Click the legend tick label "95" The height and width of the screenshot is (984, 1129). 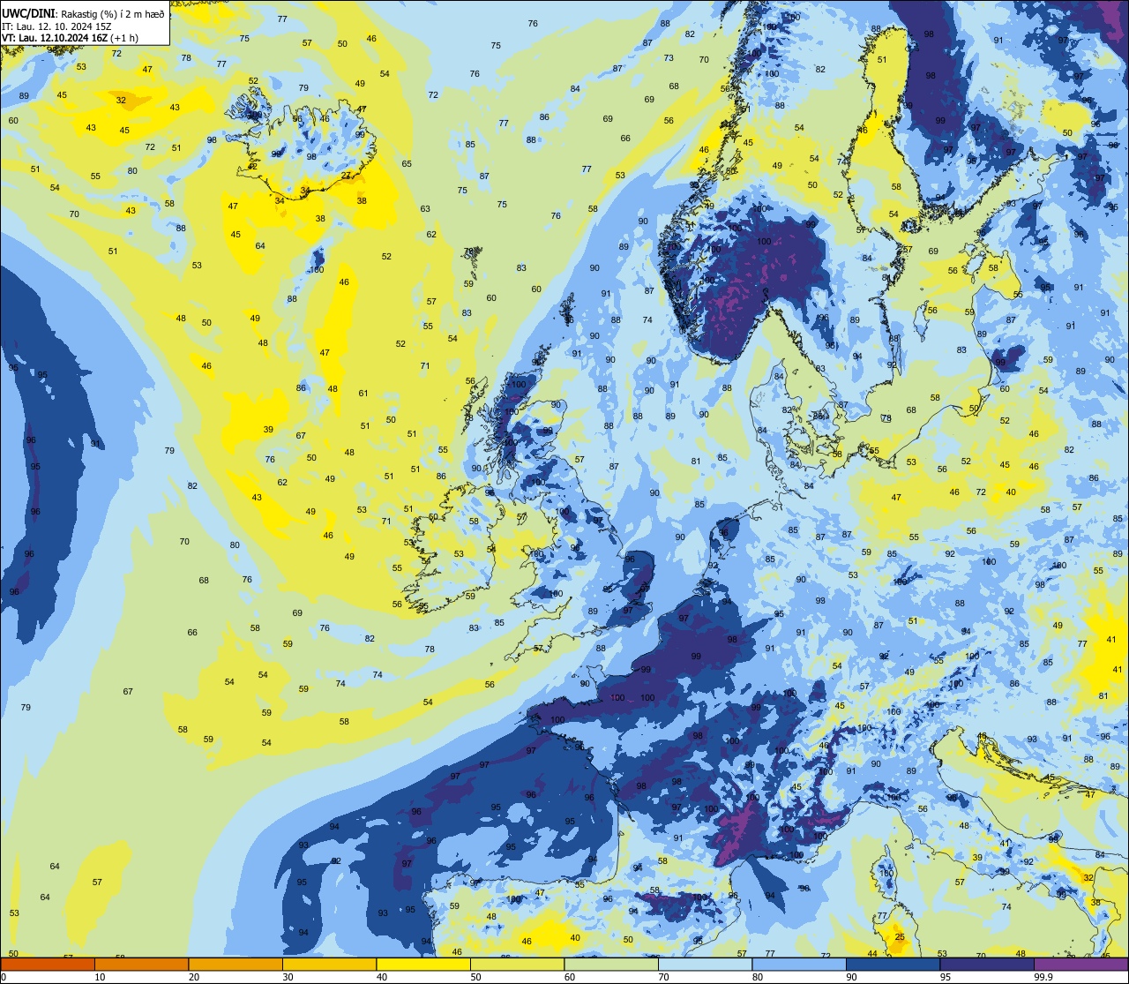point(946,976)
